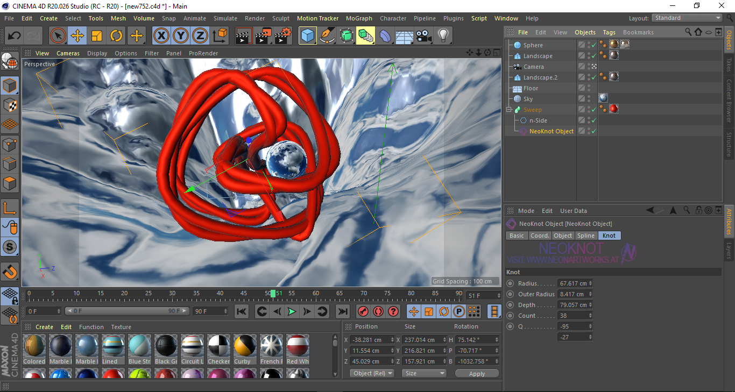The image size is (735, 392).
Task: Toggle the Sweep object's enable checkmark
Action: point(594,109)
